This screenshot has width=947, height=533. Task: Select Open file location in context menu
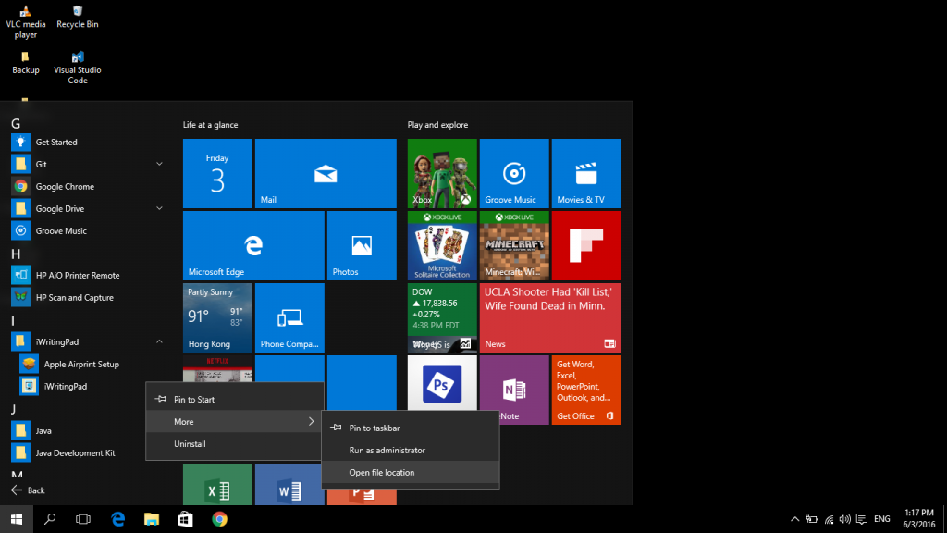[382, 473]
